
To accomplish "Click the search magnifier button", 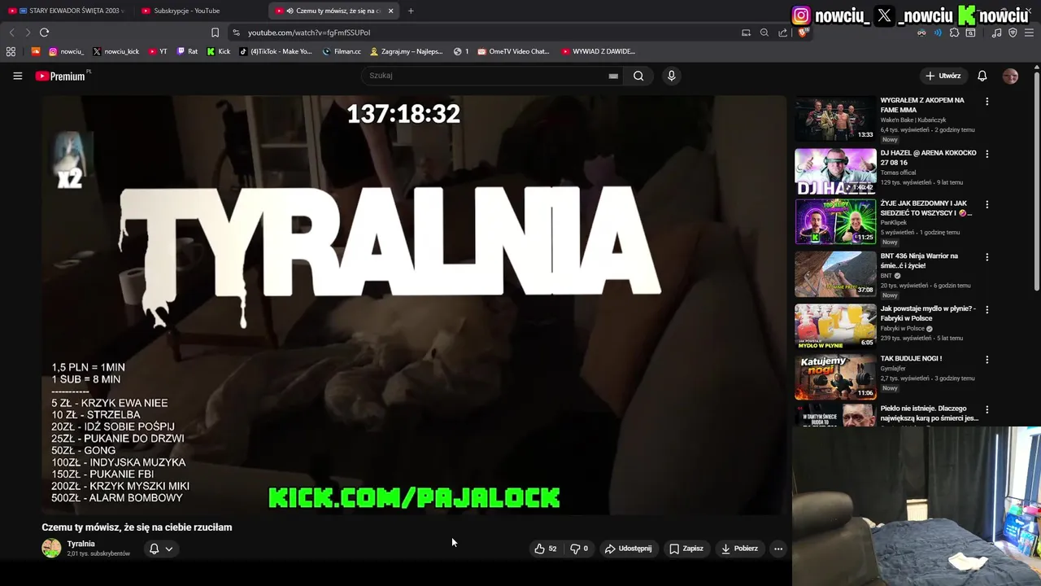I will point(638,76).
